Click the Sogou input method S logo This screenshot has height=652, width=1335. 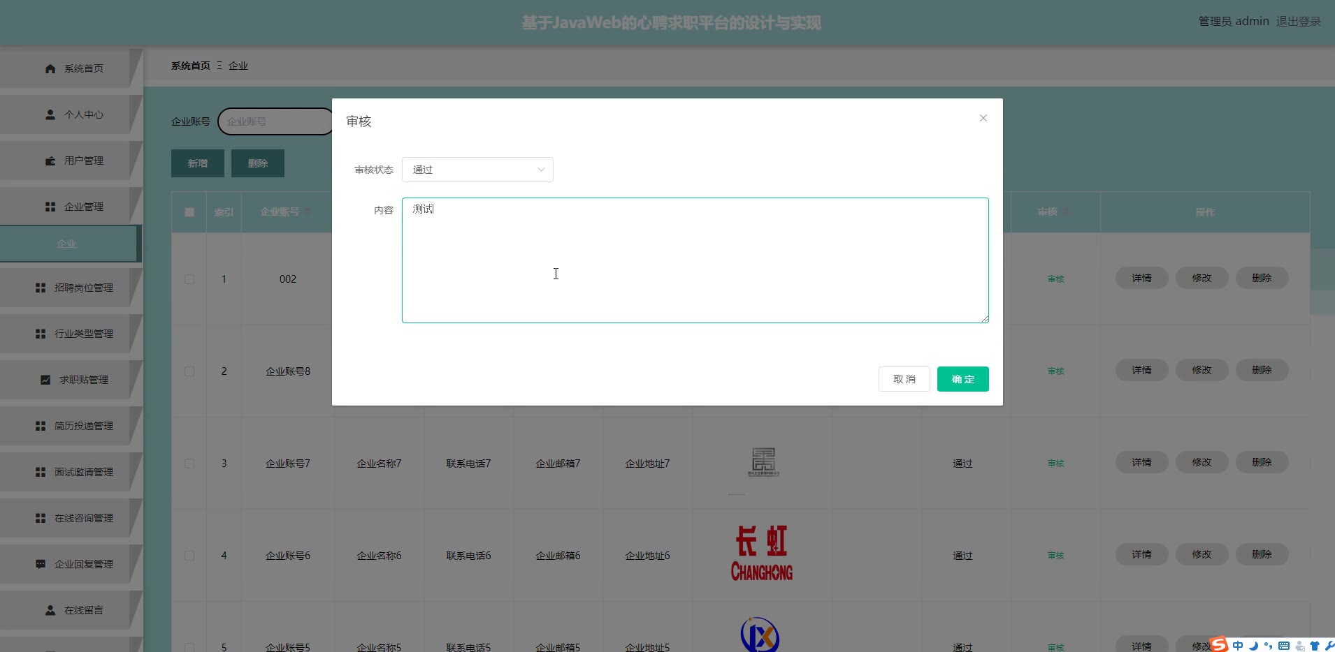tap(1219, 644)
